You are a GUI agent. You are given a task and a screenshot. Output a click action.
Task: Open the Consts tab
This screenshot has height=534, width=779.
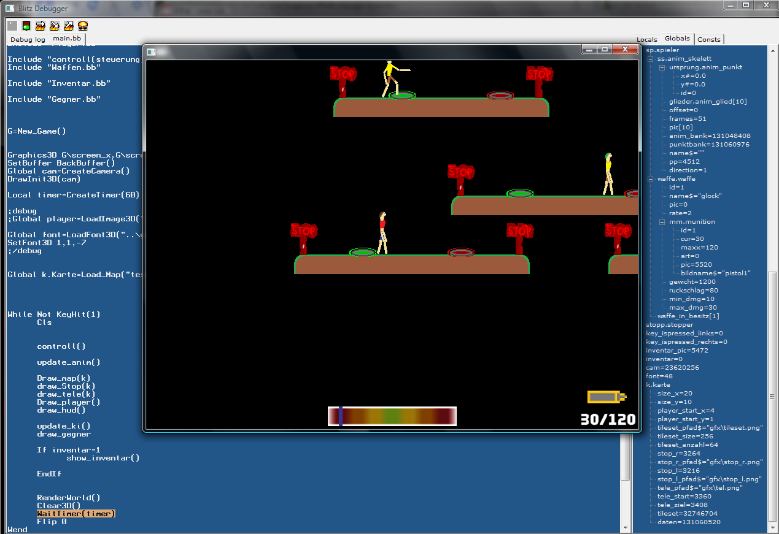(709, 39)
